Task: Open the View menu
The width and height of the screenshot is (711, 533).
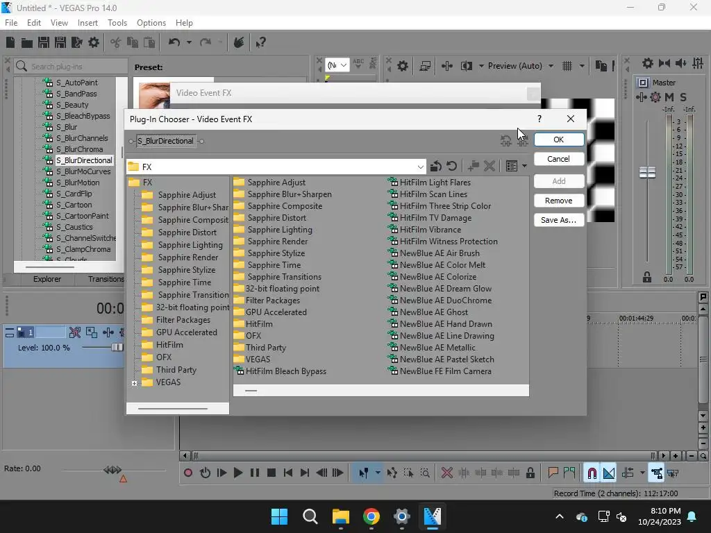Action: [59, 23]
